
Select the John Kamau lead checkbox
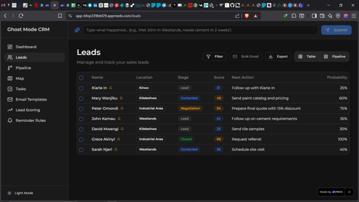[x=81, y=119]
